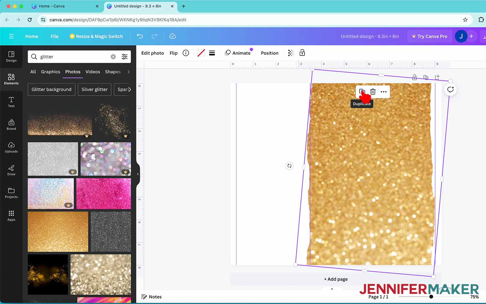Bookmark page with star icon
This screenshot has height=304, width=486.
(x=465, y=20)
